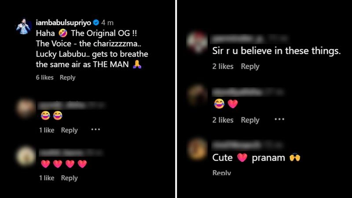Screen dimensions: 352x198
Task: Reply to "Sir r u believe in these things"
Action: [250, 66]
